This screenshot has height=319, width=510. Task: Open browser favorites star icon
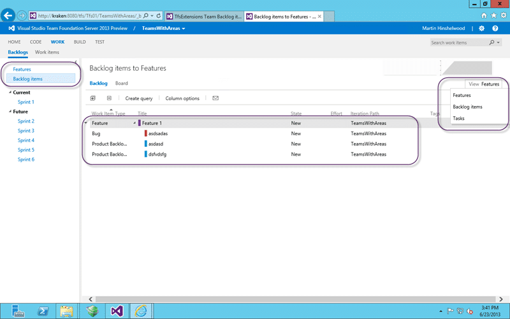coord(493,15)
